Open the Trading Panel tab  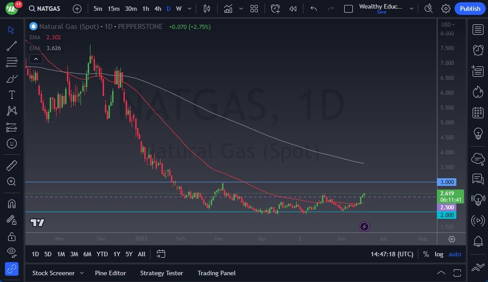coord(216,273)
